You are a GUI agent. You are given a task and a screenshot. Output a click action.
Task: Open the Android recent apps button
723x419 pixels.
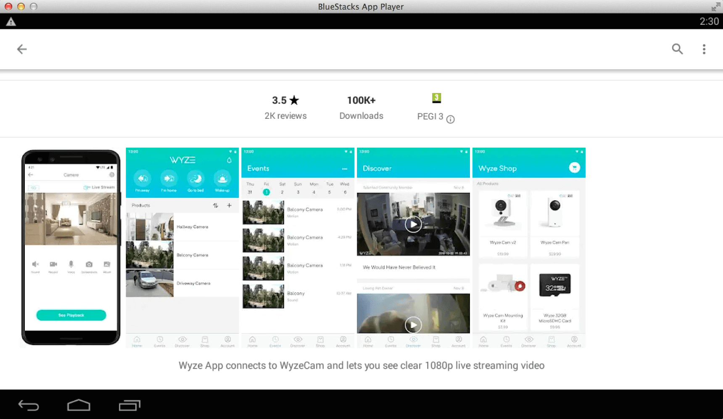click(129, 405)
